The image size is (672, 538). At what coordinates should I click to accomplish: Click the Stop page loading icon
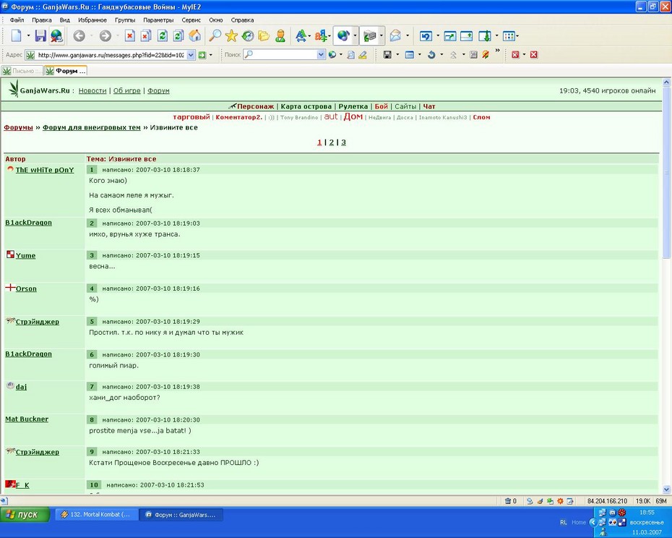pyautogui.click(x=130, y=36)
